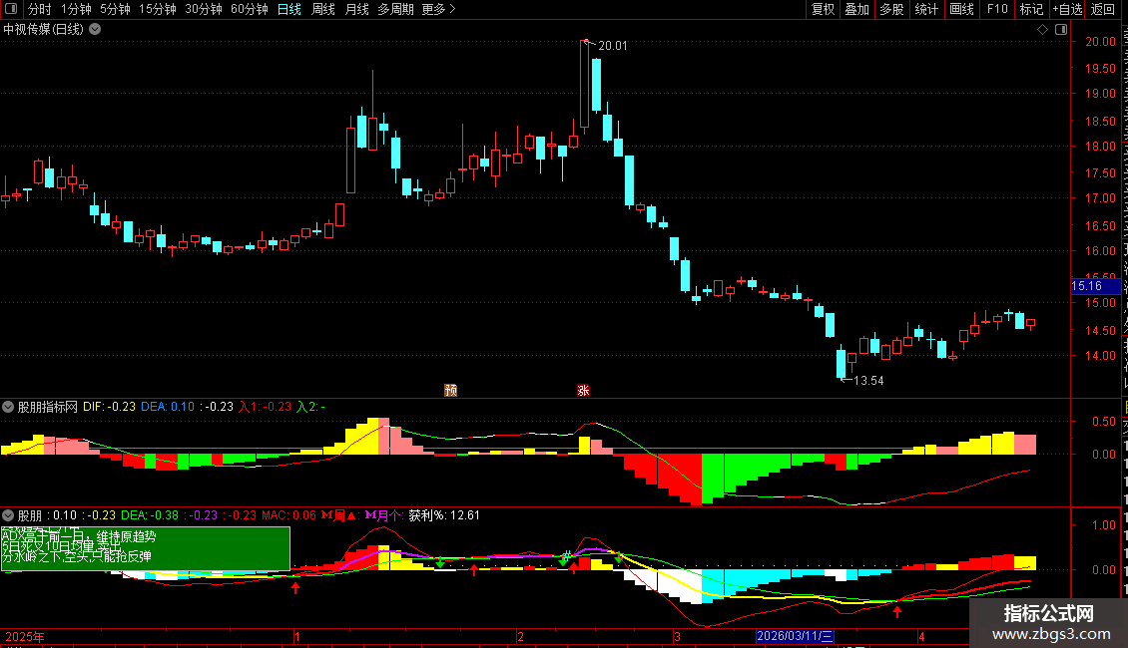This screenshot has height=648, width=1128.
Task: Click the DIF: -0.23 readout
Action: (110, 407)
